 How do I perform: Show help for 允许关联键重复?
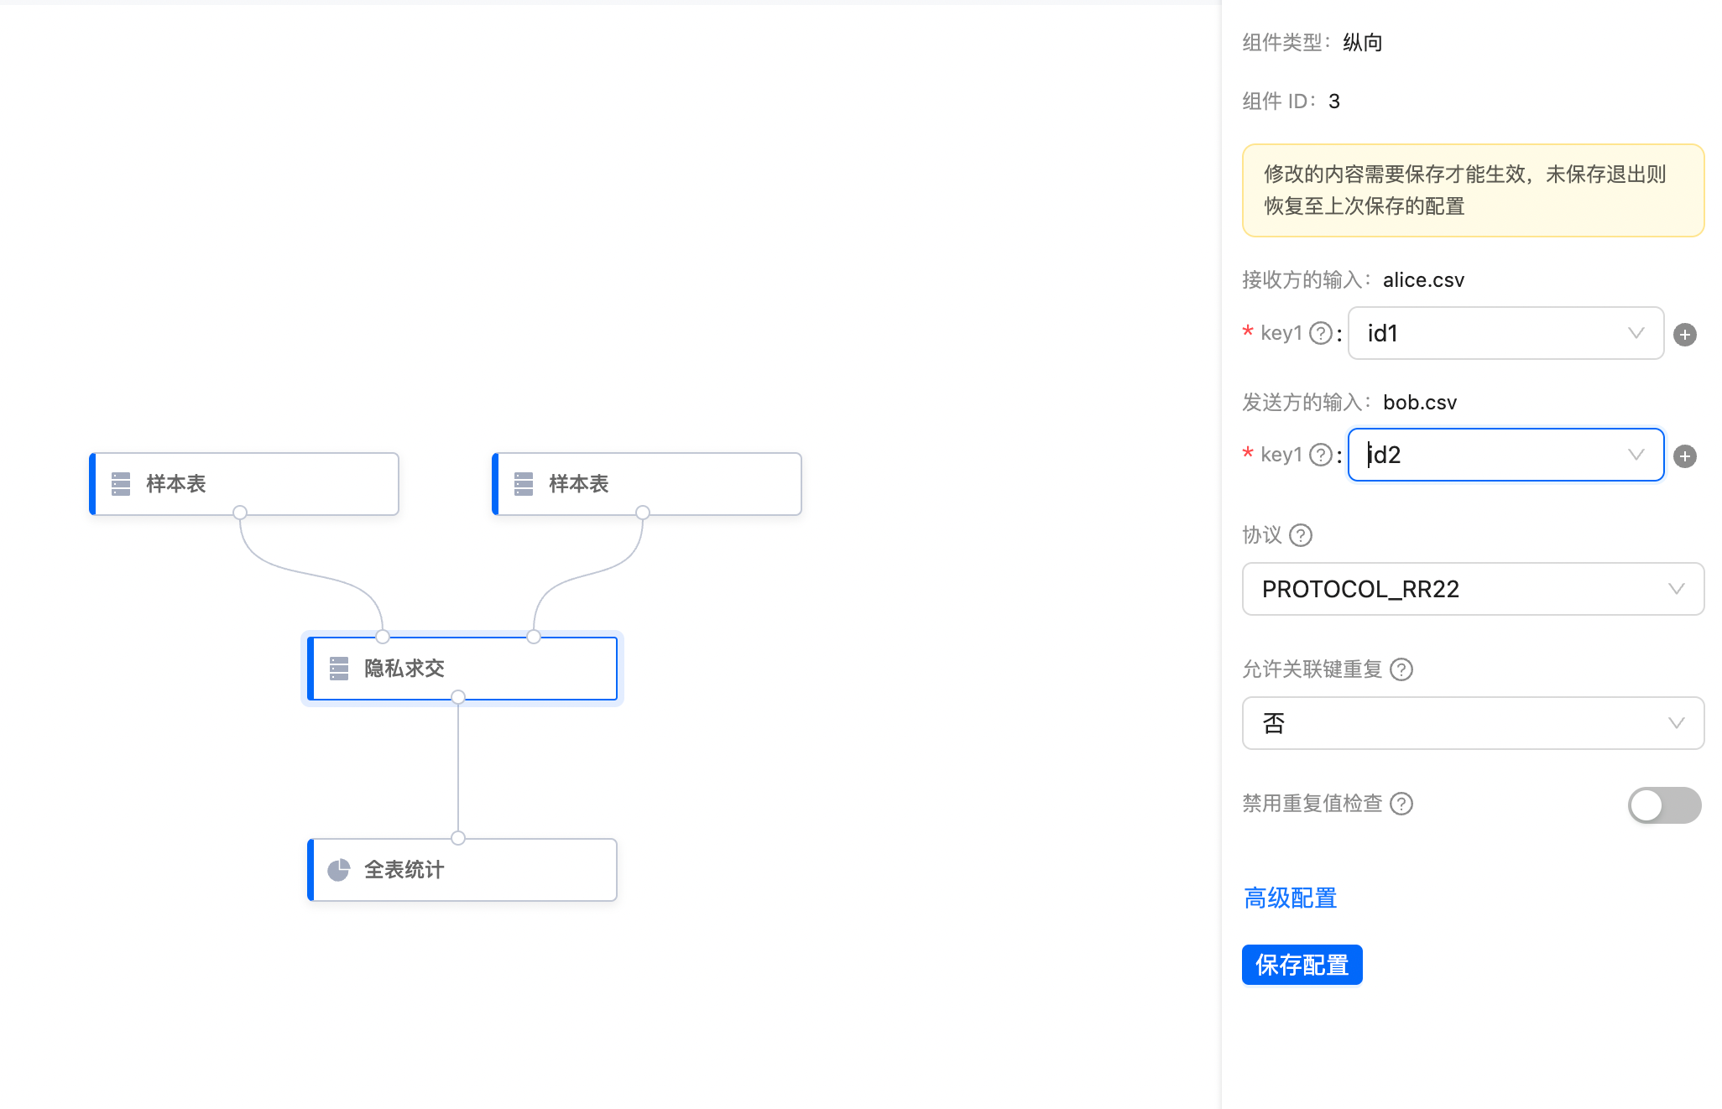[1401, 669]
